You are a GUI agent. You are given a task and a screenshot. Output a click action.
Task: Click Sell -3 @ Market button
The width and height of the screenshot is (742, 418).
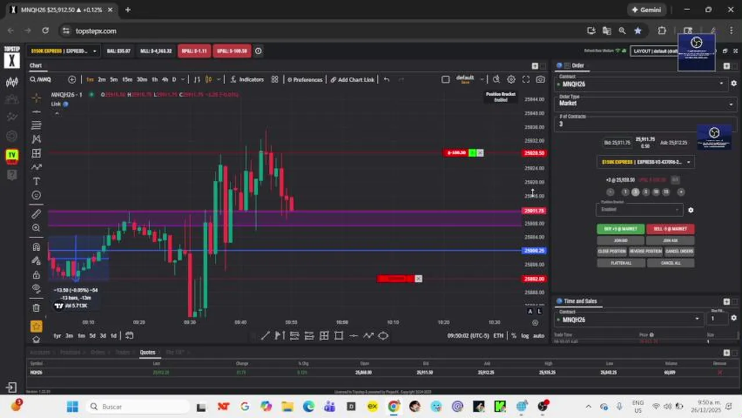(671, 229)
